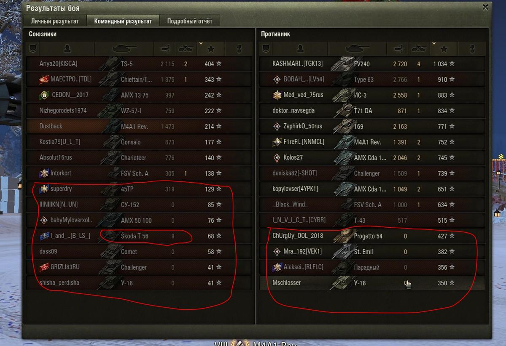
Task: Sort allies by tank vehicle icon
Action: tap(124, 49)
